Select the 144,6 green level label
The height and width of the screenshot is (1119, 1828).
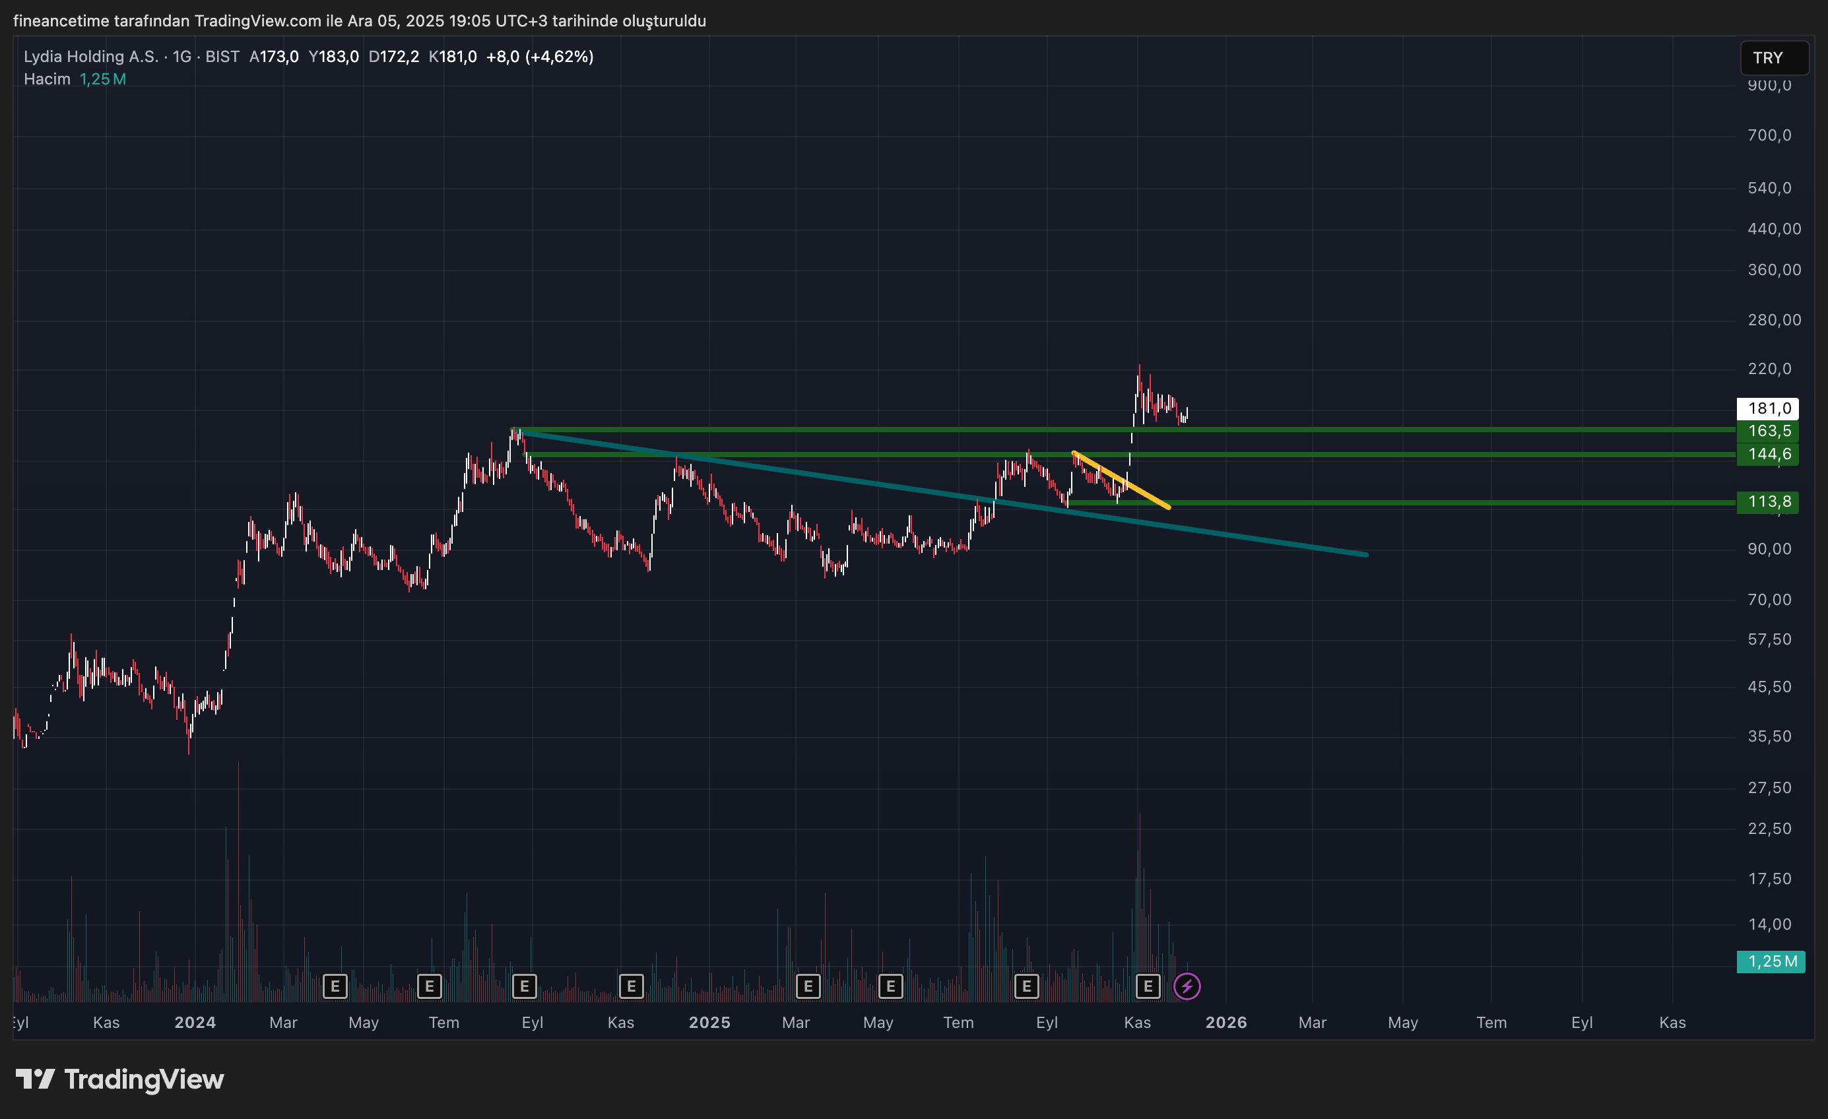click(x=1767, y=454)
